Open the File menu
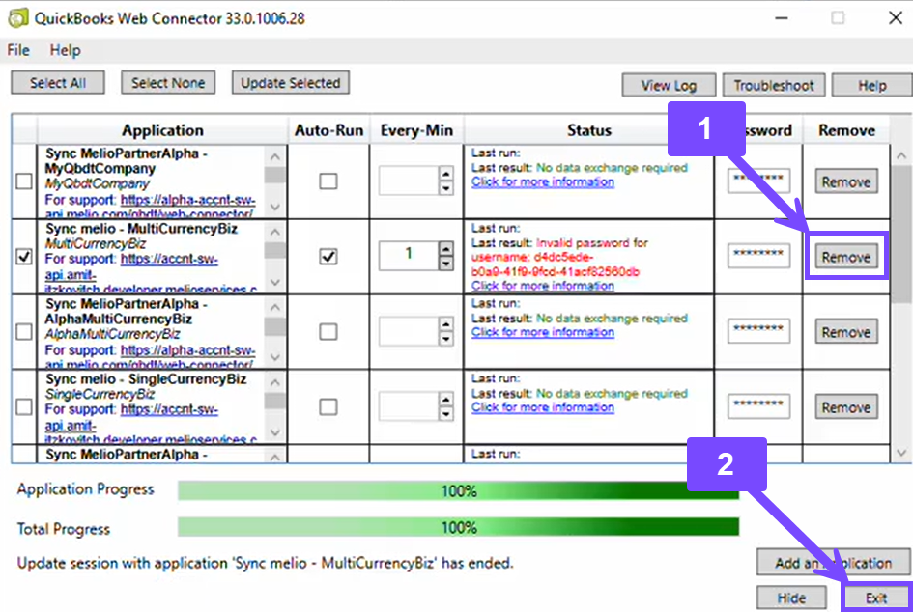The image size is (913, 612). (18, 50)
